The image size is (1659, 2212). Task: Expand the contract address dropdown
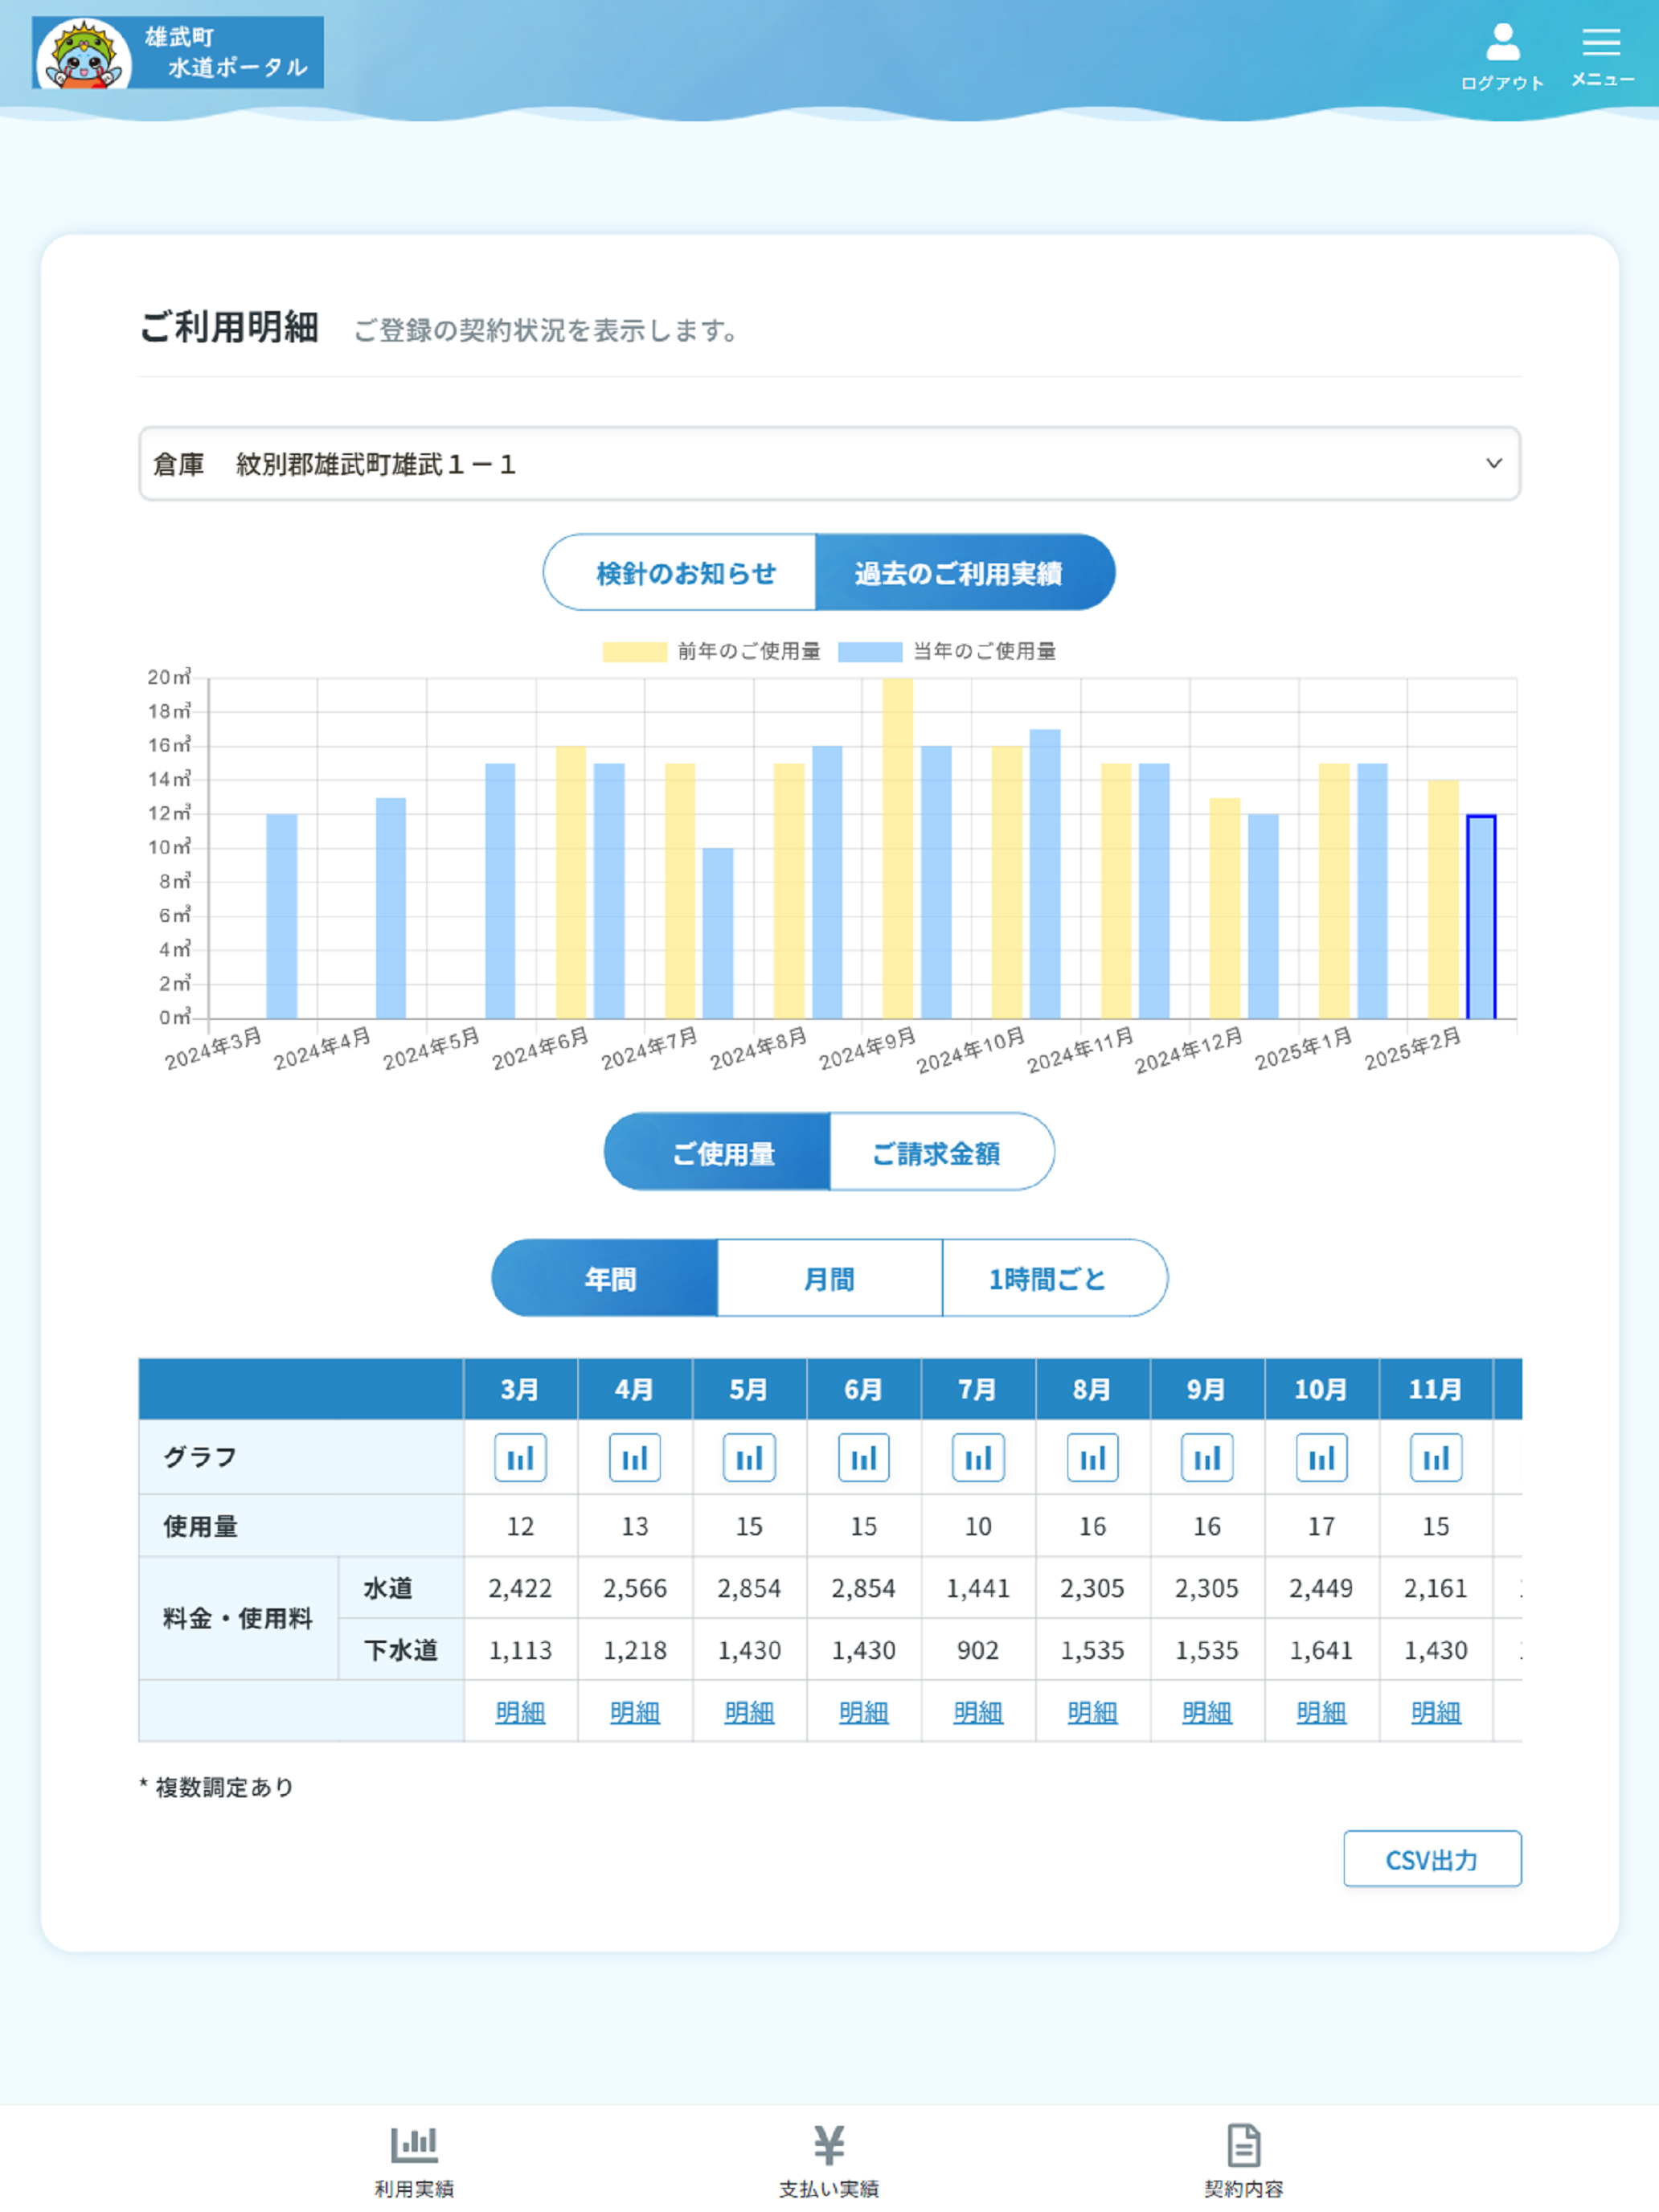[x=829, y=464]
